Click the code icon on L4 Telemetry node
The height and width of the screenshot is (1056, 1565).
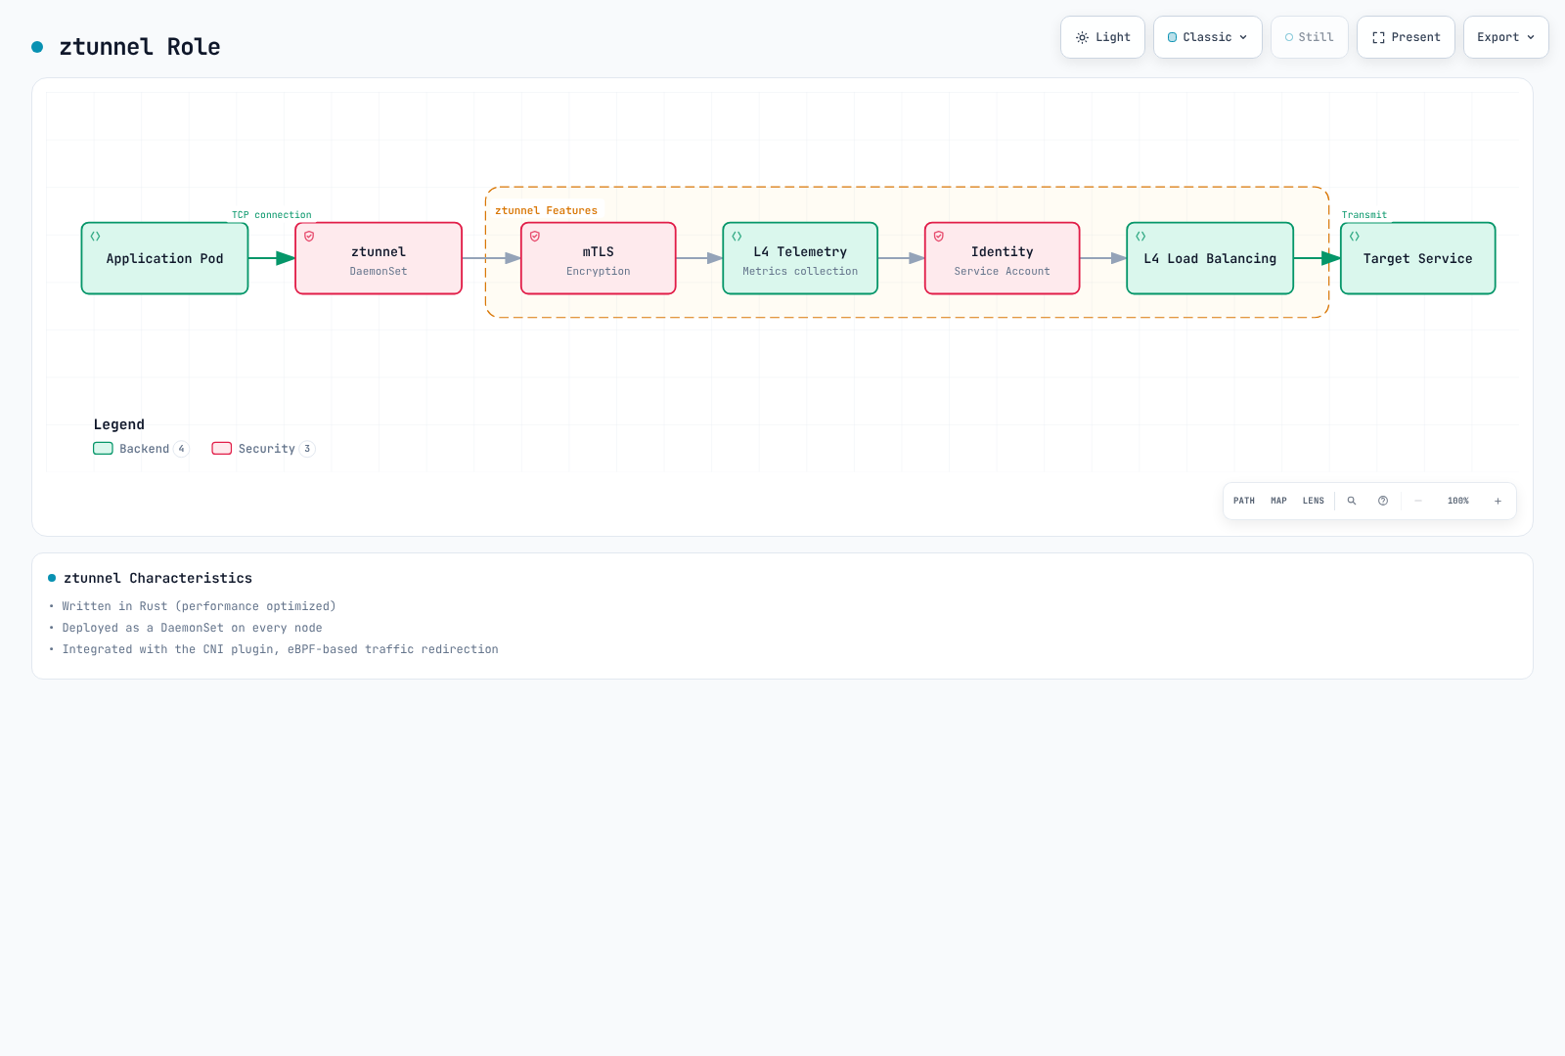tap(737, 237)
